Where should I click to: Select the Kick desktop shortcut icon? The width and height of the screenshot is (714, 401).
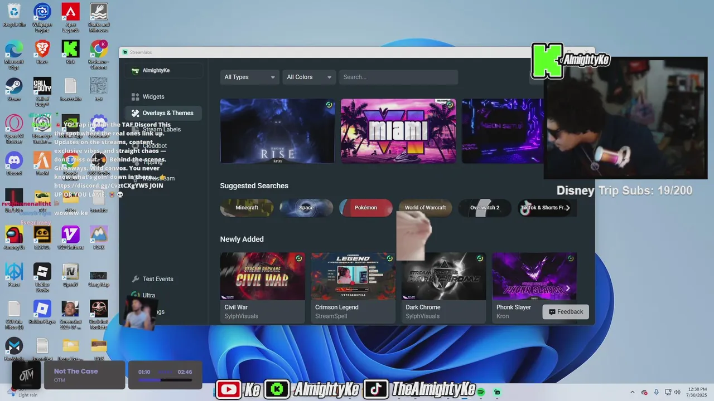point(70,52)
